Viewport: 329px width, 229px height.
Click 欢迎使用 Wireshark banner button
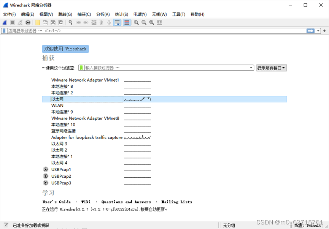coord(65,49)
